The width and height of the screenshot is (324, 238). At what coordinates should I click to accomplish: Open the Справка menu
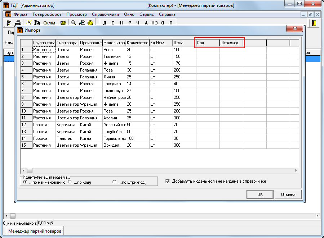pyautogui.click(x=167, y=14)
